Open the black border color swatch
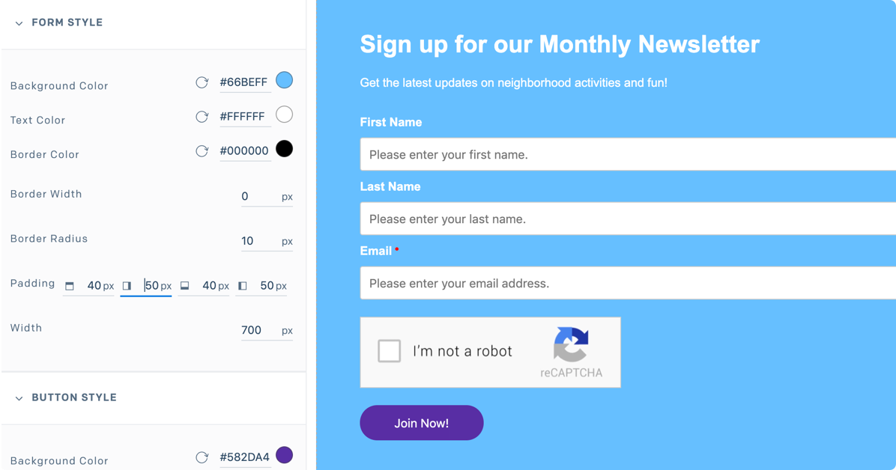896x470 pixels. (284, 149)
